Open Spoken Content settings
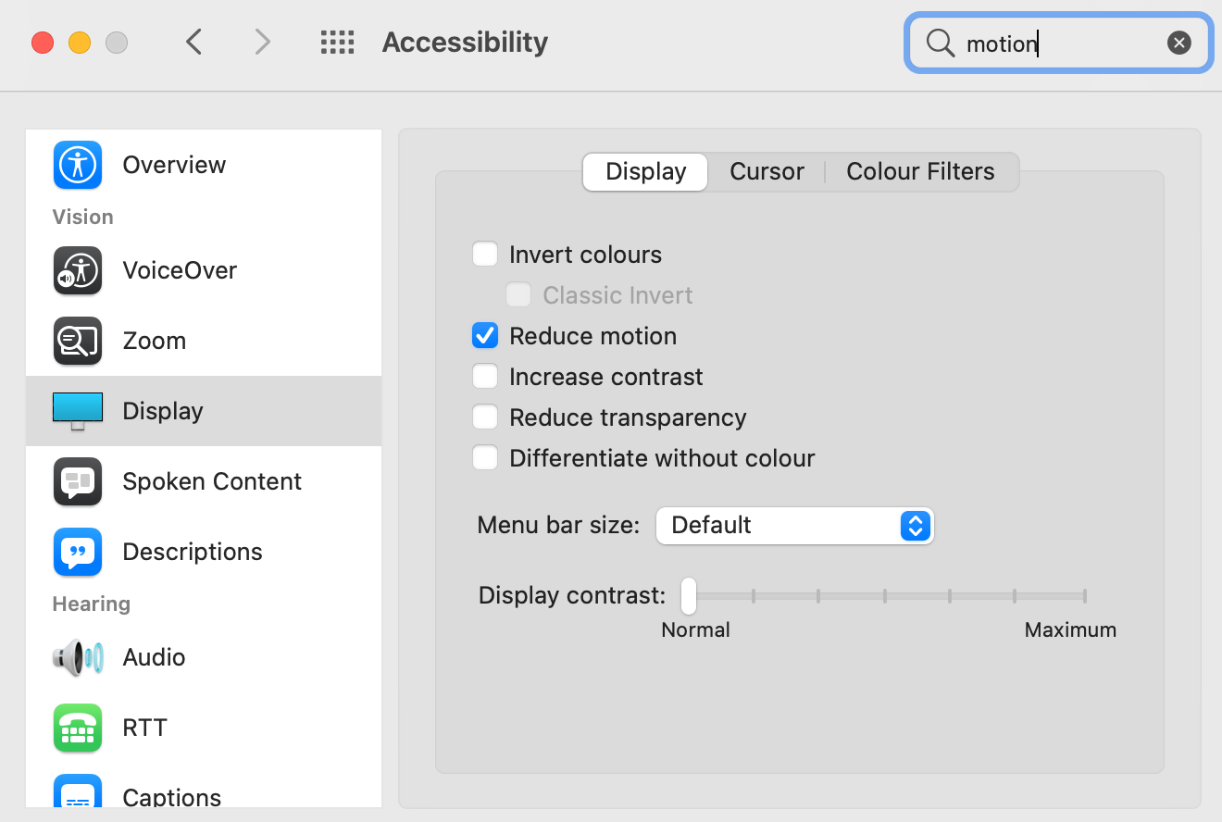1222x822 pixels. (78, 481)
